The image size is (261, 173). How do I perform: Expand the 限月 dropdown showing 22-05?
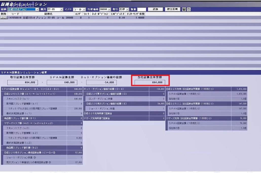tap(62, 9)
